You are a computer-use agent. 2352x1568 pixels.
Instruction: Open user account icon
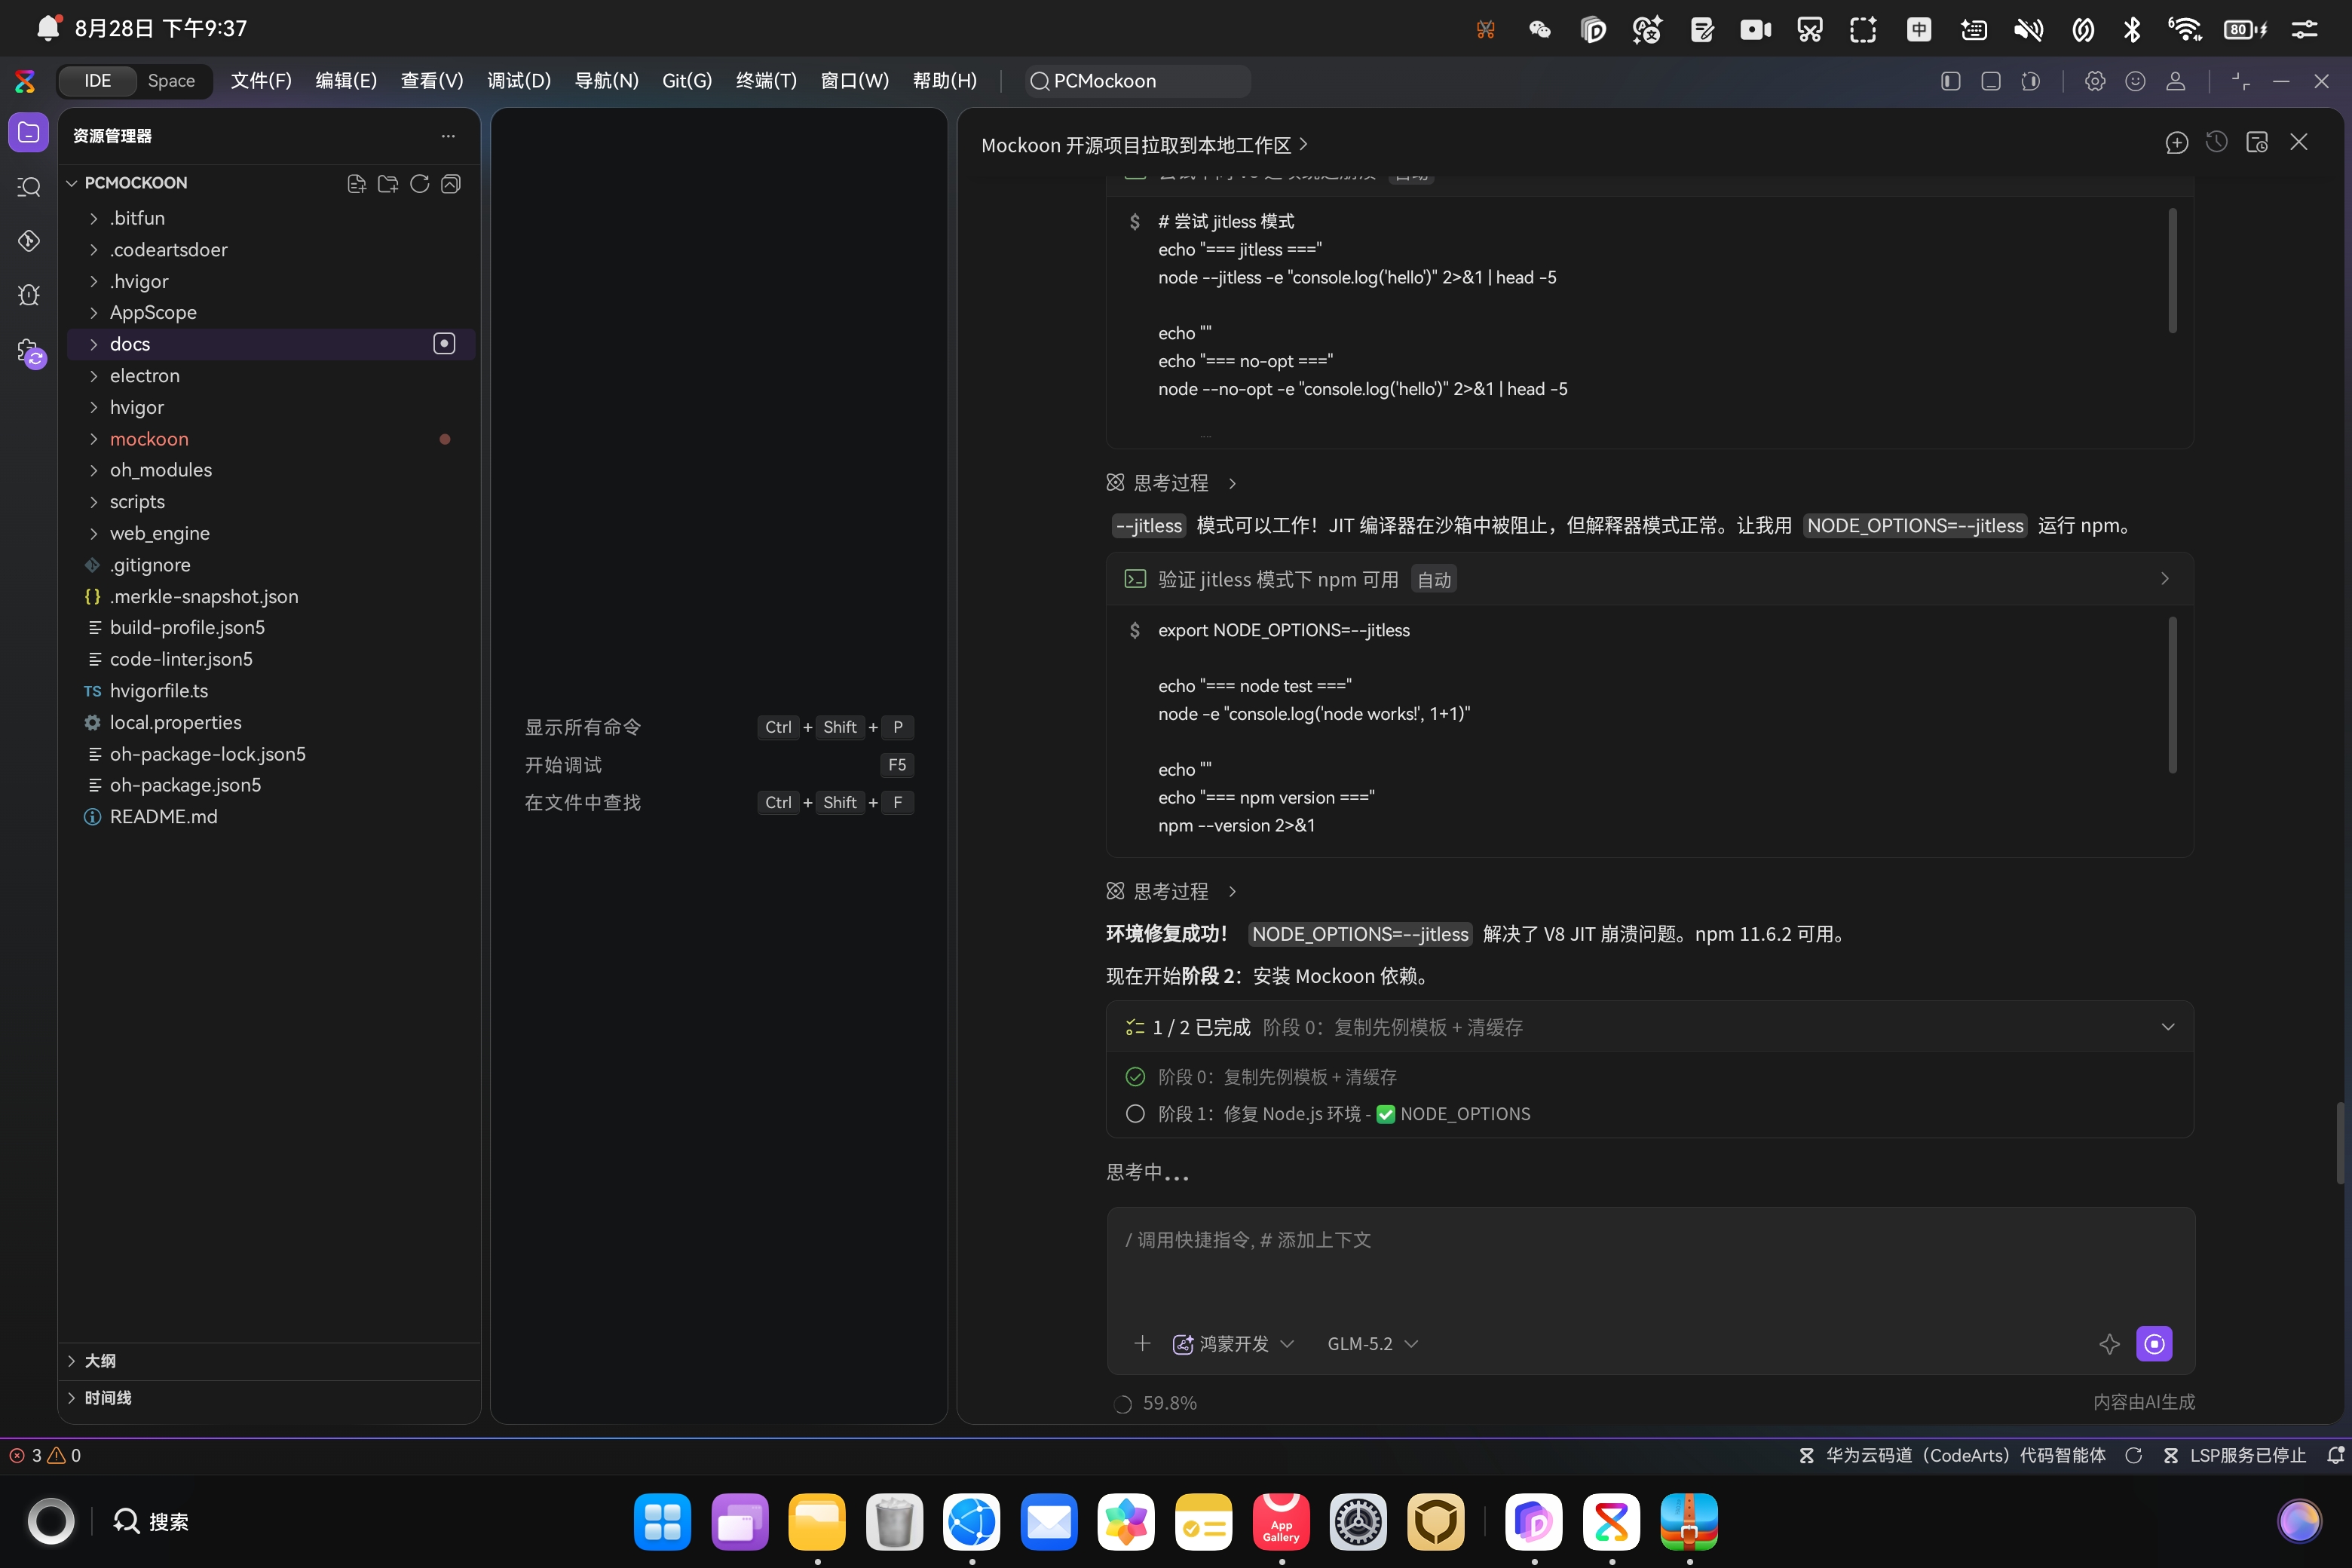pos(2175,81)
